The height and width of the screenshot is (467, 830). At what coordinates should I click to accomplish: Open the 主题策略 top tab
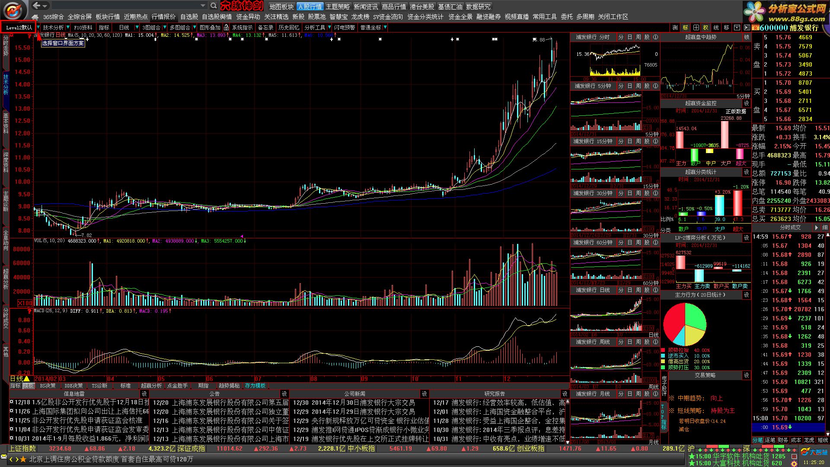coord(338,6)
